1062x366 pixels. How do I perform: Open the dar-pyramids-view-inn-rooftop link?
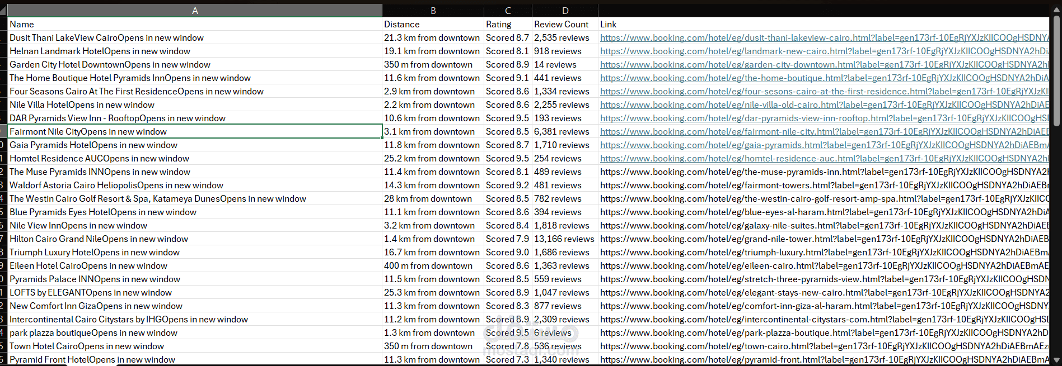(x=824, y=118)
